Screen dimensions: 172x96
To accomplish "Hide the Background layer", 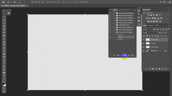I will point(144,51).
